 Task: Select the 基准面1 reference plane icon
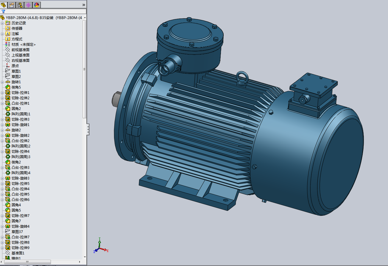(x=8, y=253)
